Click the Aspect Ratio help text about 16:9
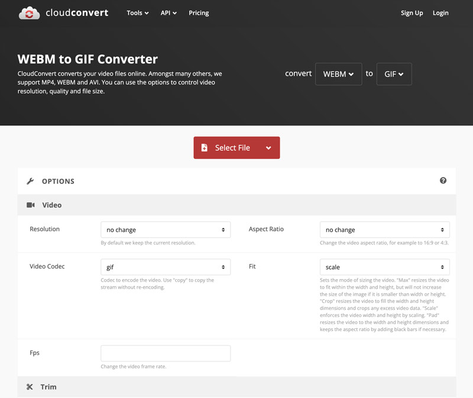This screenshot has height=398, width=473. [384, 243]
